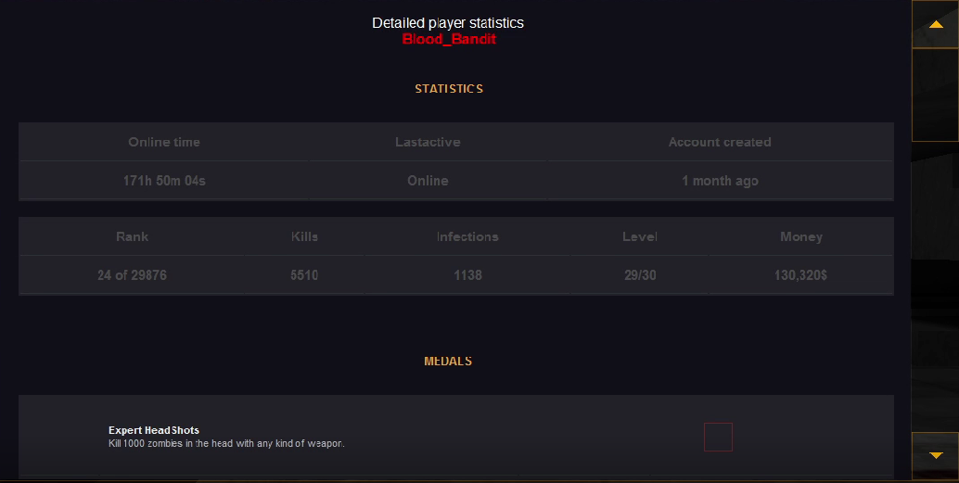Select the STATISTICS section heading
Image resolution: width=959 pixels, height=483 pixels.
(449, 89)
